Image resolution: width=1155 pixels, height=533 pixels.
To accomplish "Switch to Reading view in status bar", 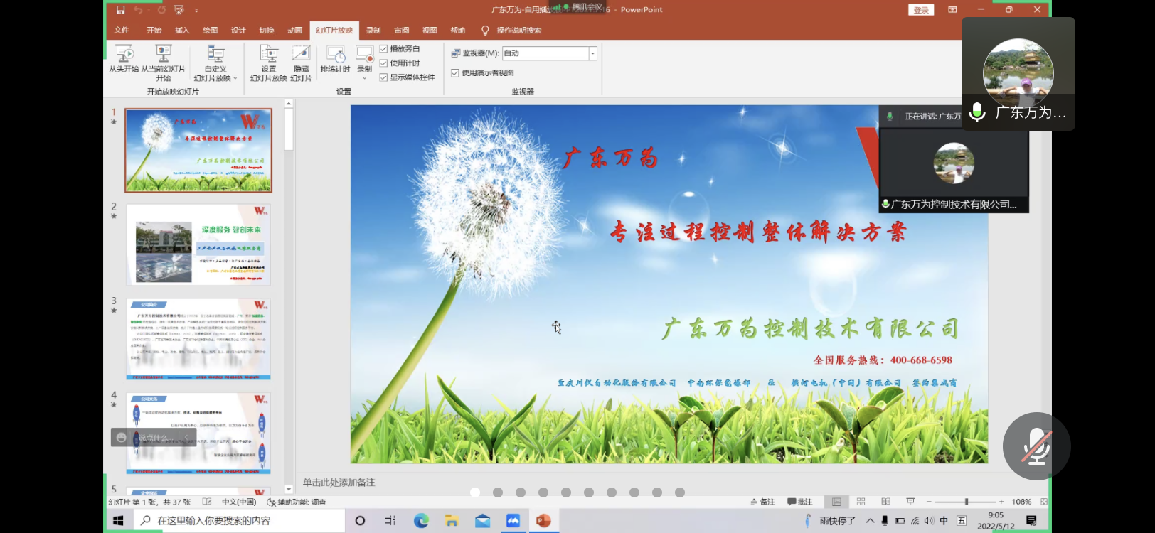I will click(x=885, y=502).
